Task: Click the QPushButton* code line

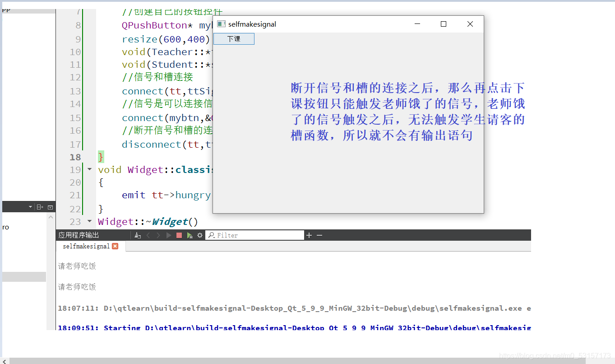Action: [167, 25]
